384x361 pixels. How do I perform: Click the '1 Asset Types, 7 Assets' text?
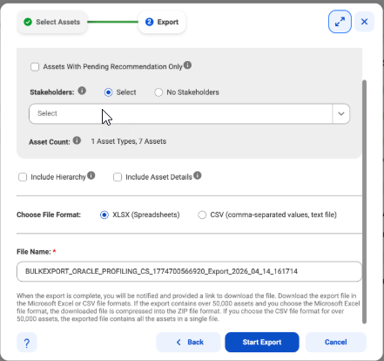coord(129,141)
